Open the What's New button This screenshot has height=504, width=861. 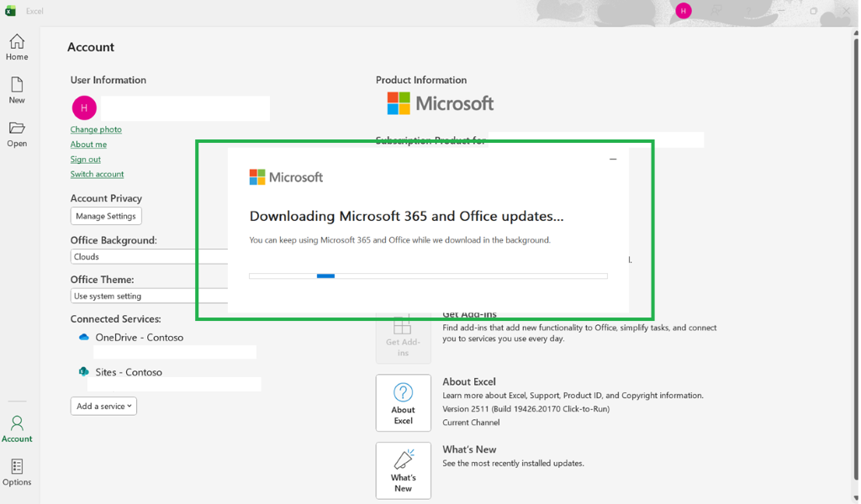click(403, 470)
